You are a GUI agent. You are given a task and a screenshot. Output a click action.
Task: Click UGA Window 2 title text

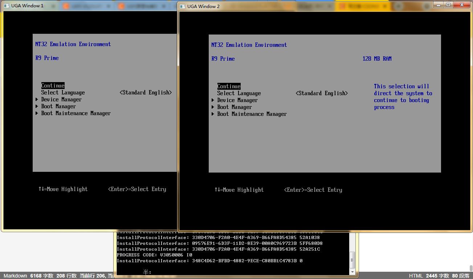(203, 6)
